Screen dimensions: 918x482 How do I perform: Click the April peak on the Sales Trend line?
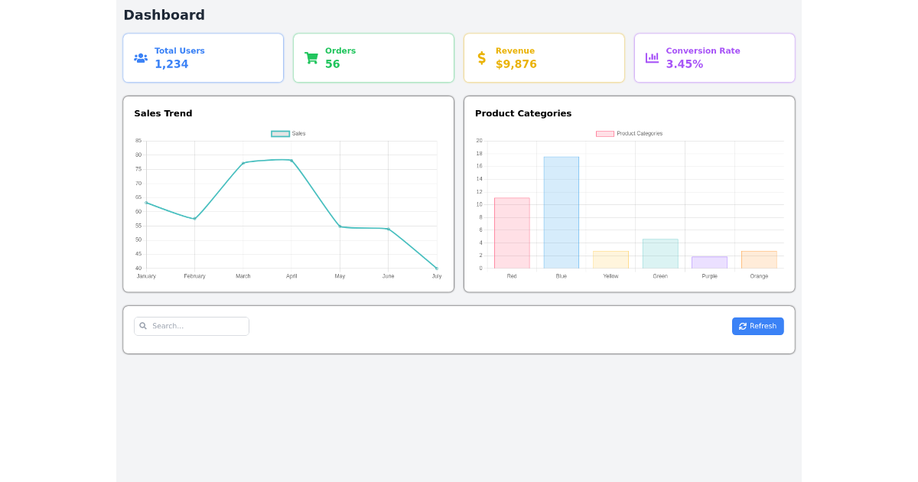[x=291, y=160]
